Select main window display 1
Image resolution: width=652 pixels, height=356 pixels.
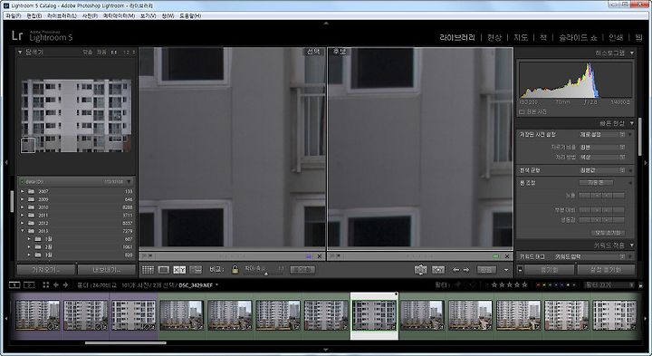(x=14, y=285)
